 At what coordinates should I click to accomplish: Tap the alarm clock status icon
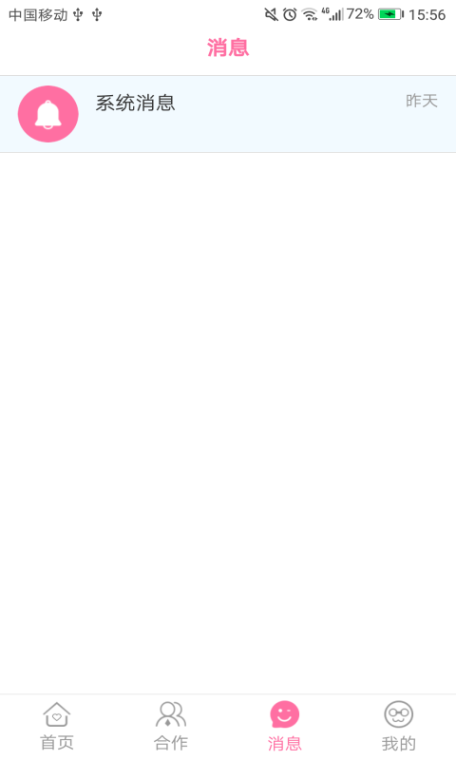[x=290, y=14]
